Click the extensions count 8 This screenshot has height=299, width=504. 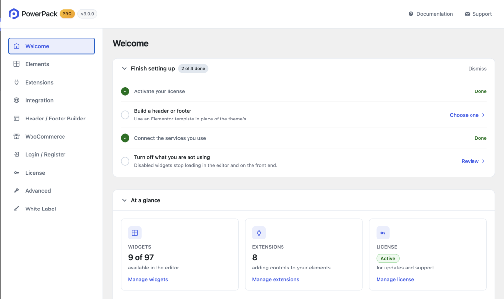(x=255, y=258)
